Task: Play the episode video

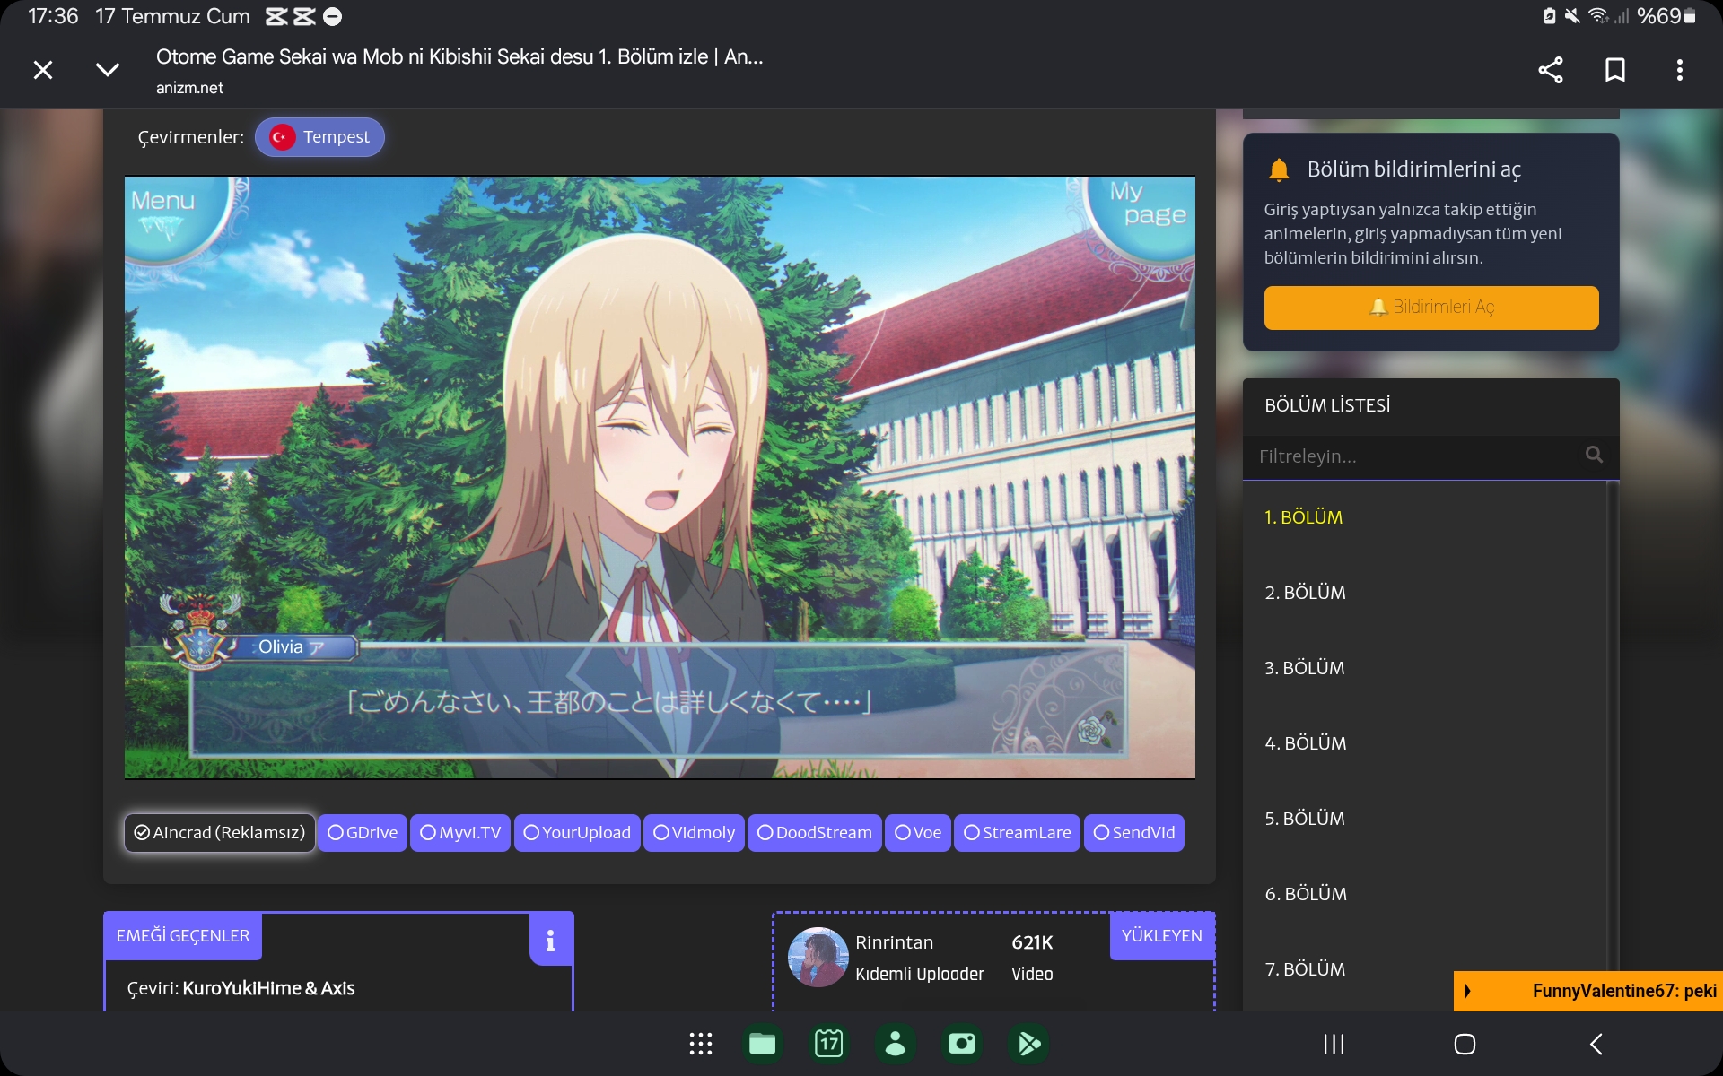Action: tap(660, 477)
